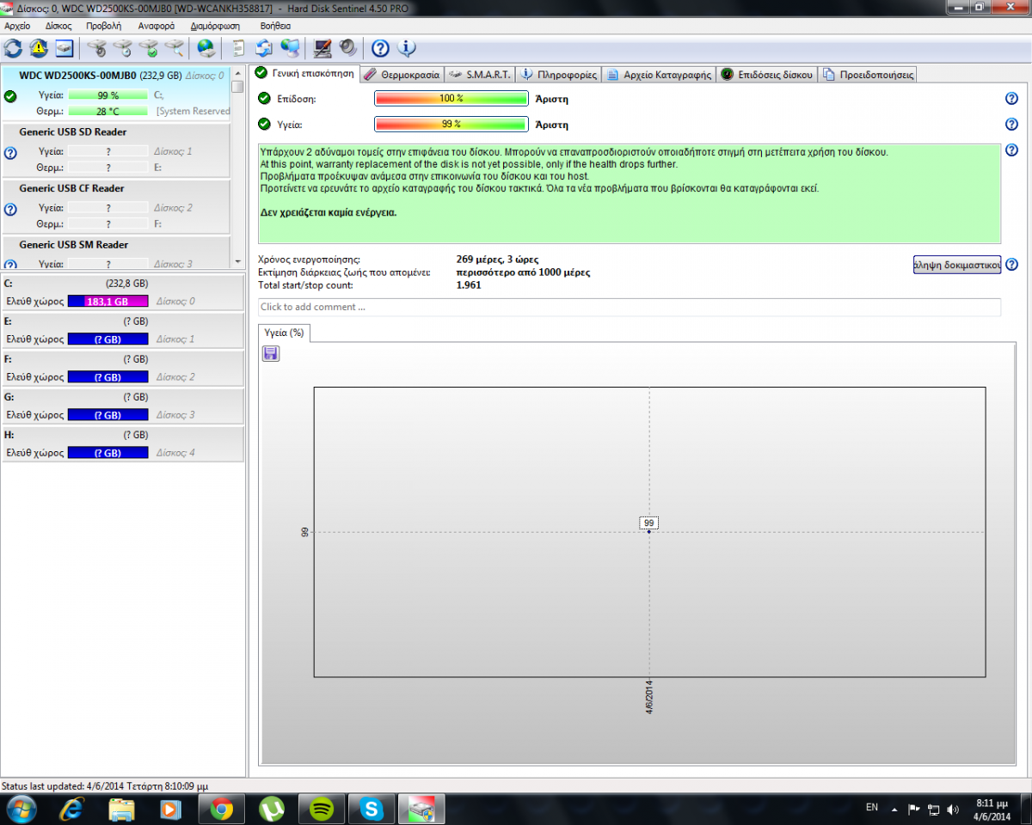Viewport: 1032px width, 825px height.
Task: Switch to the S.M.A.R.T. tab
Action: point(480,75)
